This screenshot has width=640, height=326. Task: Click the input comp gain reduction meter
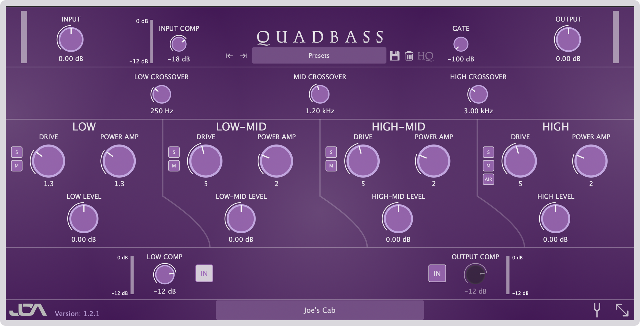click(152, 41)
